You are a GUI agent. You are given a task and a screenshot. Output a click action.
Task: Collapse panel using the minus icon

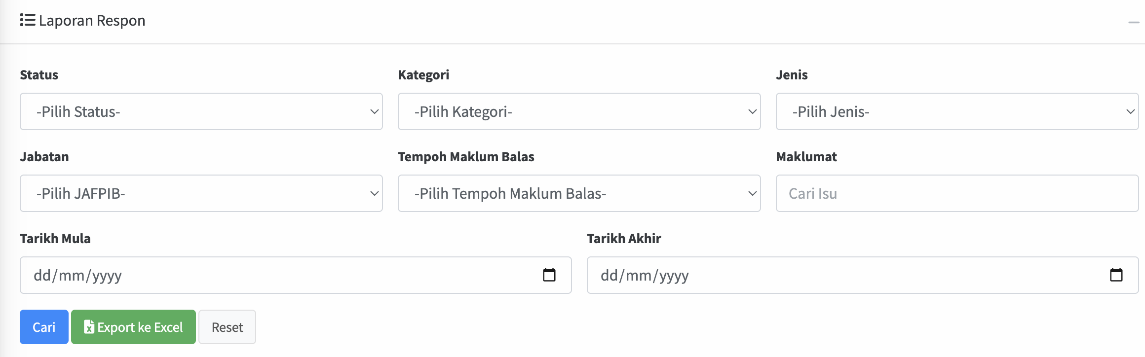coord(1133,22)
